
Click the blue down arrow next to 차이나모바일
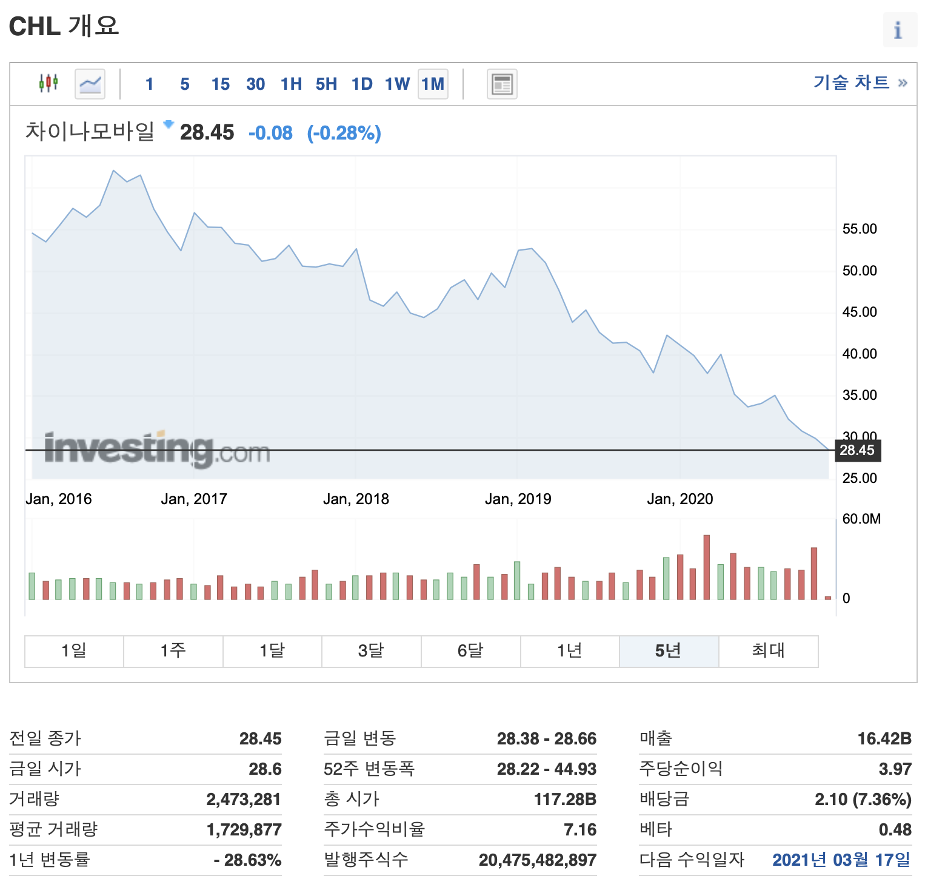[169, 124]
